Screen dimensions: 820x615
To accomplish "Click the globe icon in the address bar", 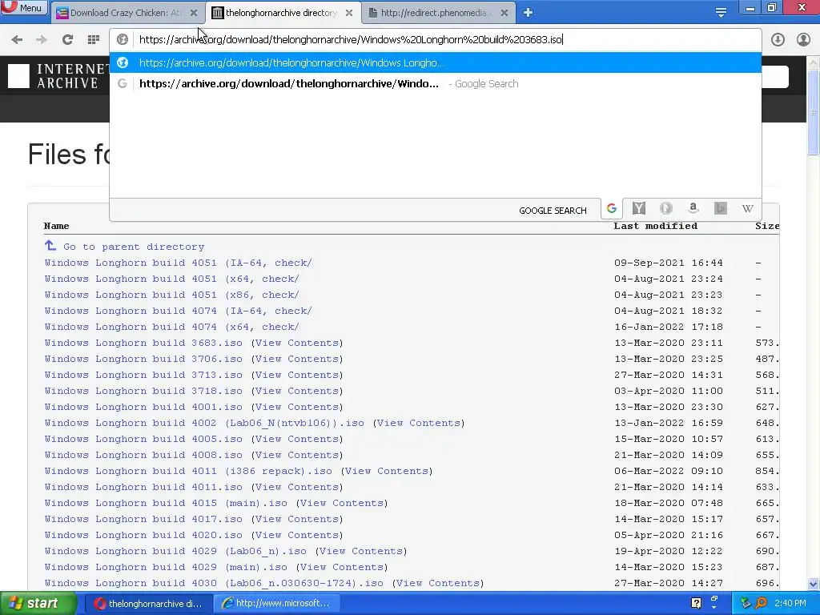I will (x=123, y=40).
